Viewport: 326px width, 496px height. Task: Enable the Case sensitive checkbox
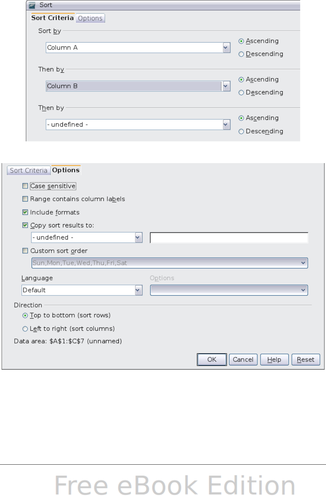pos(25,186)
